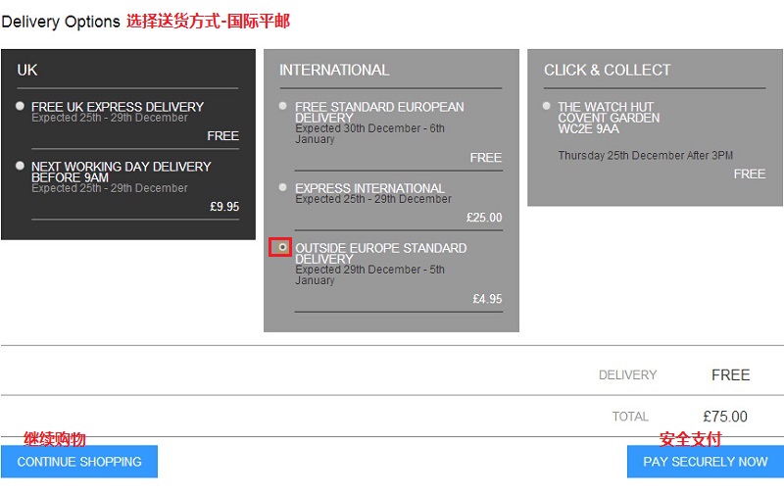Click the £4.95 Outside Europe delivery price
This screenshot has height=496, width=784.
tap(487, 299)
